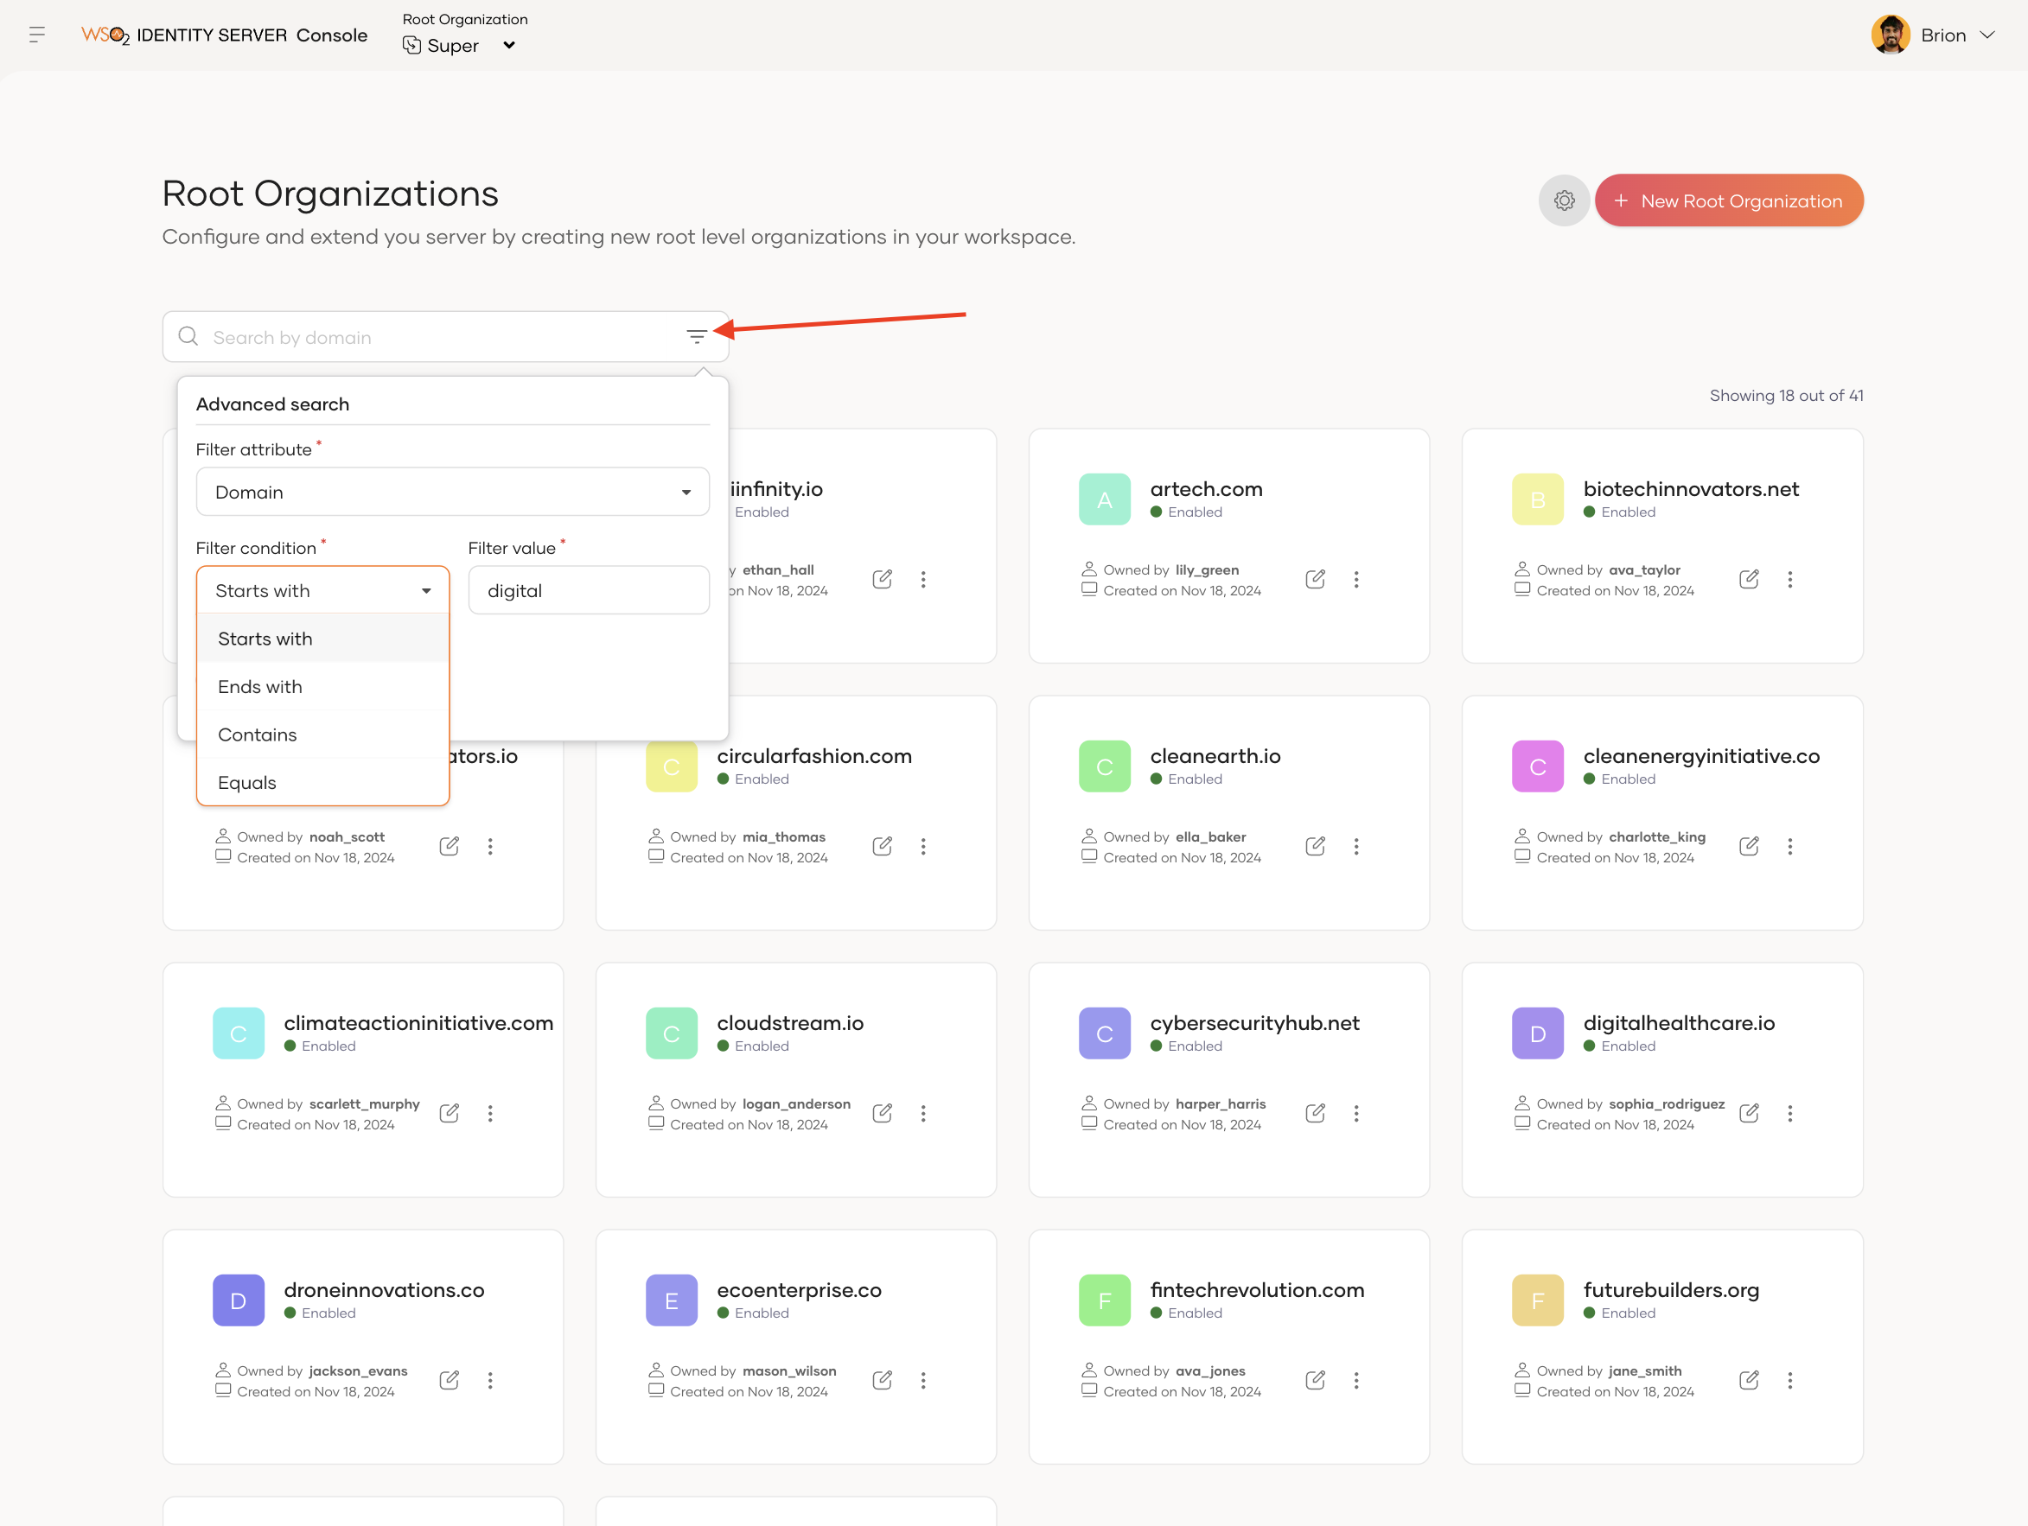Open the droneinnovations.co organization
The height and width of the screenshot is (1526, 2028).
(384, 1290)
